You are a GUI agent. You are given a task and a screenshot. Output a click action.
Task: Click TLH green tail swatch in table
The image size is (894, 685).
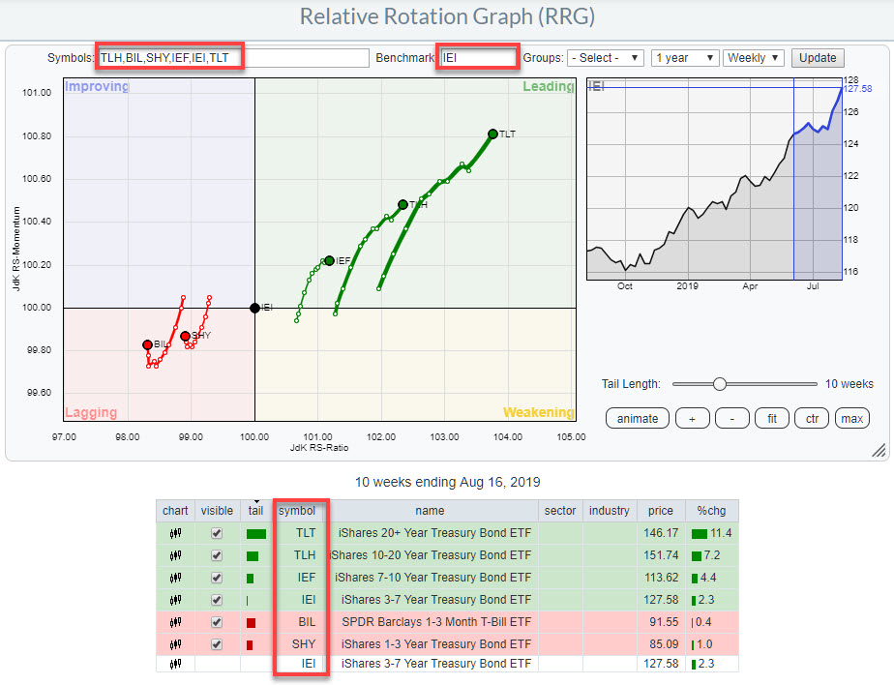tap(253, 556)
